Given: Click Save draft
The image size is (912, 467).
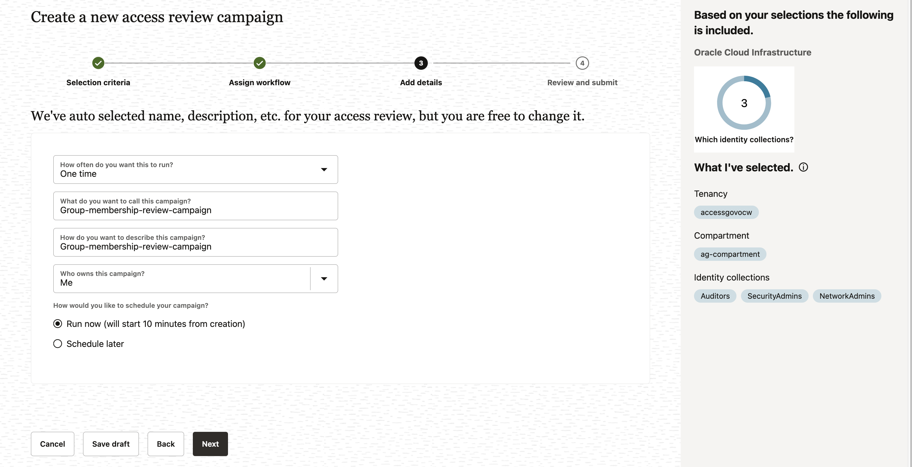Looking at the screenshot, I should click(x=110, y=444).
